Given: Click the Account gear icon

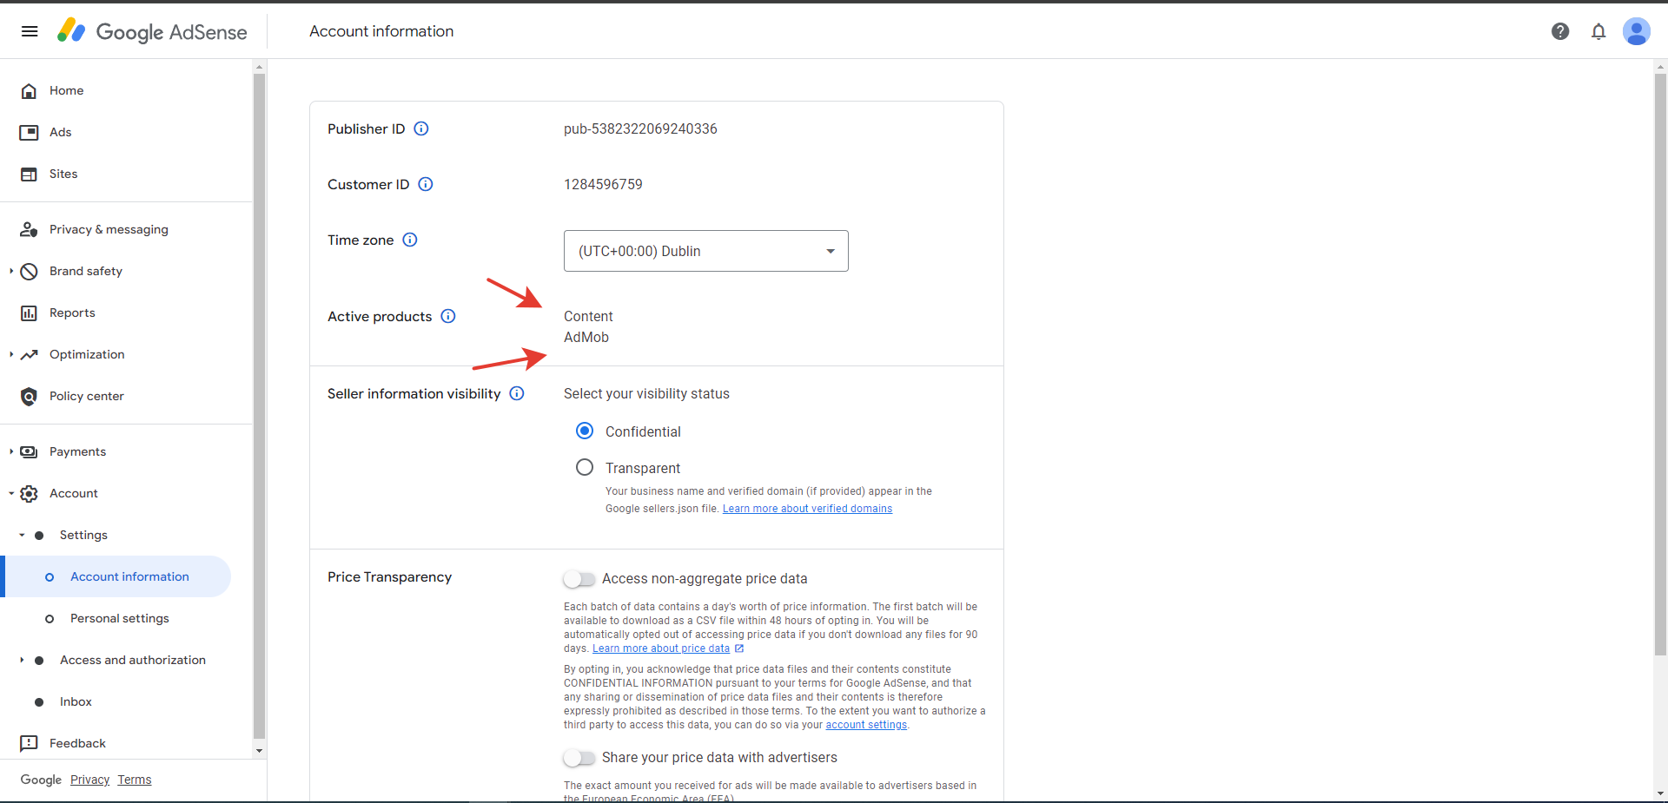Looking at the screenshot, I should coord(29,493).
